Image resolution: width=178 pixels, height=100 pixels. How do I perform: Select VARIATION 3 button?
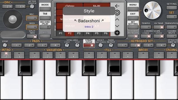coord(61,55)
